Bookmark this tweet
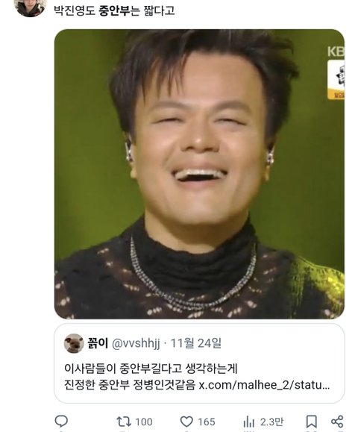Screen dimensions: 358x432 point(312,422)
